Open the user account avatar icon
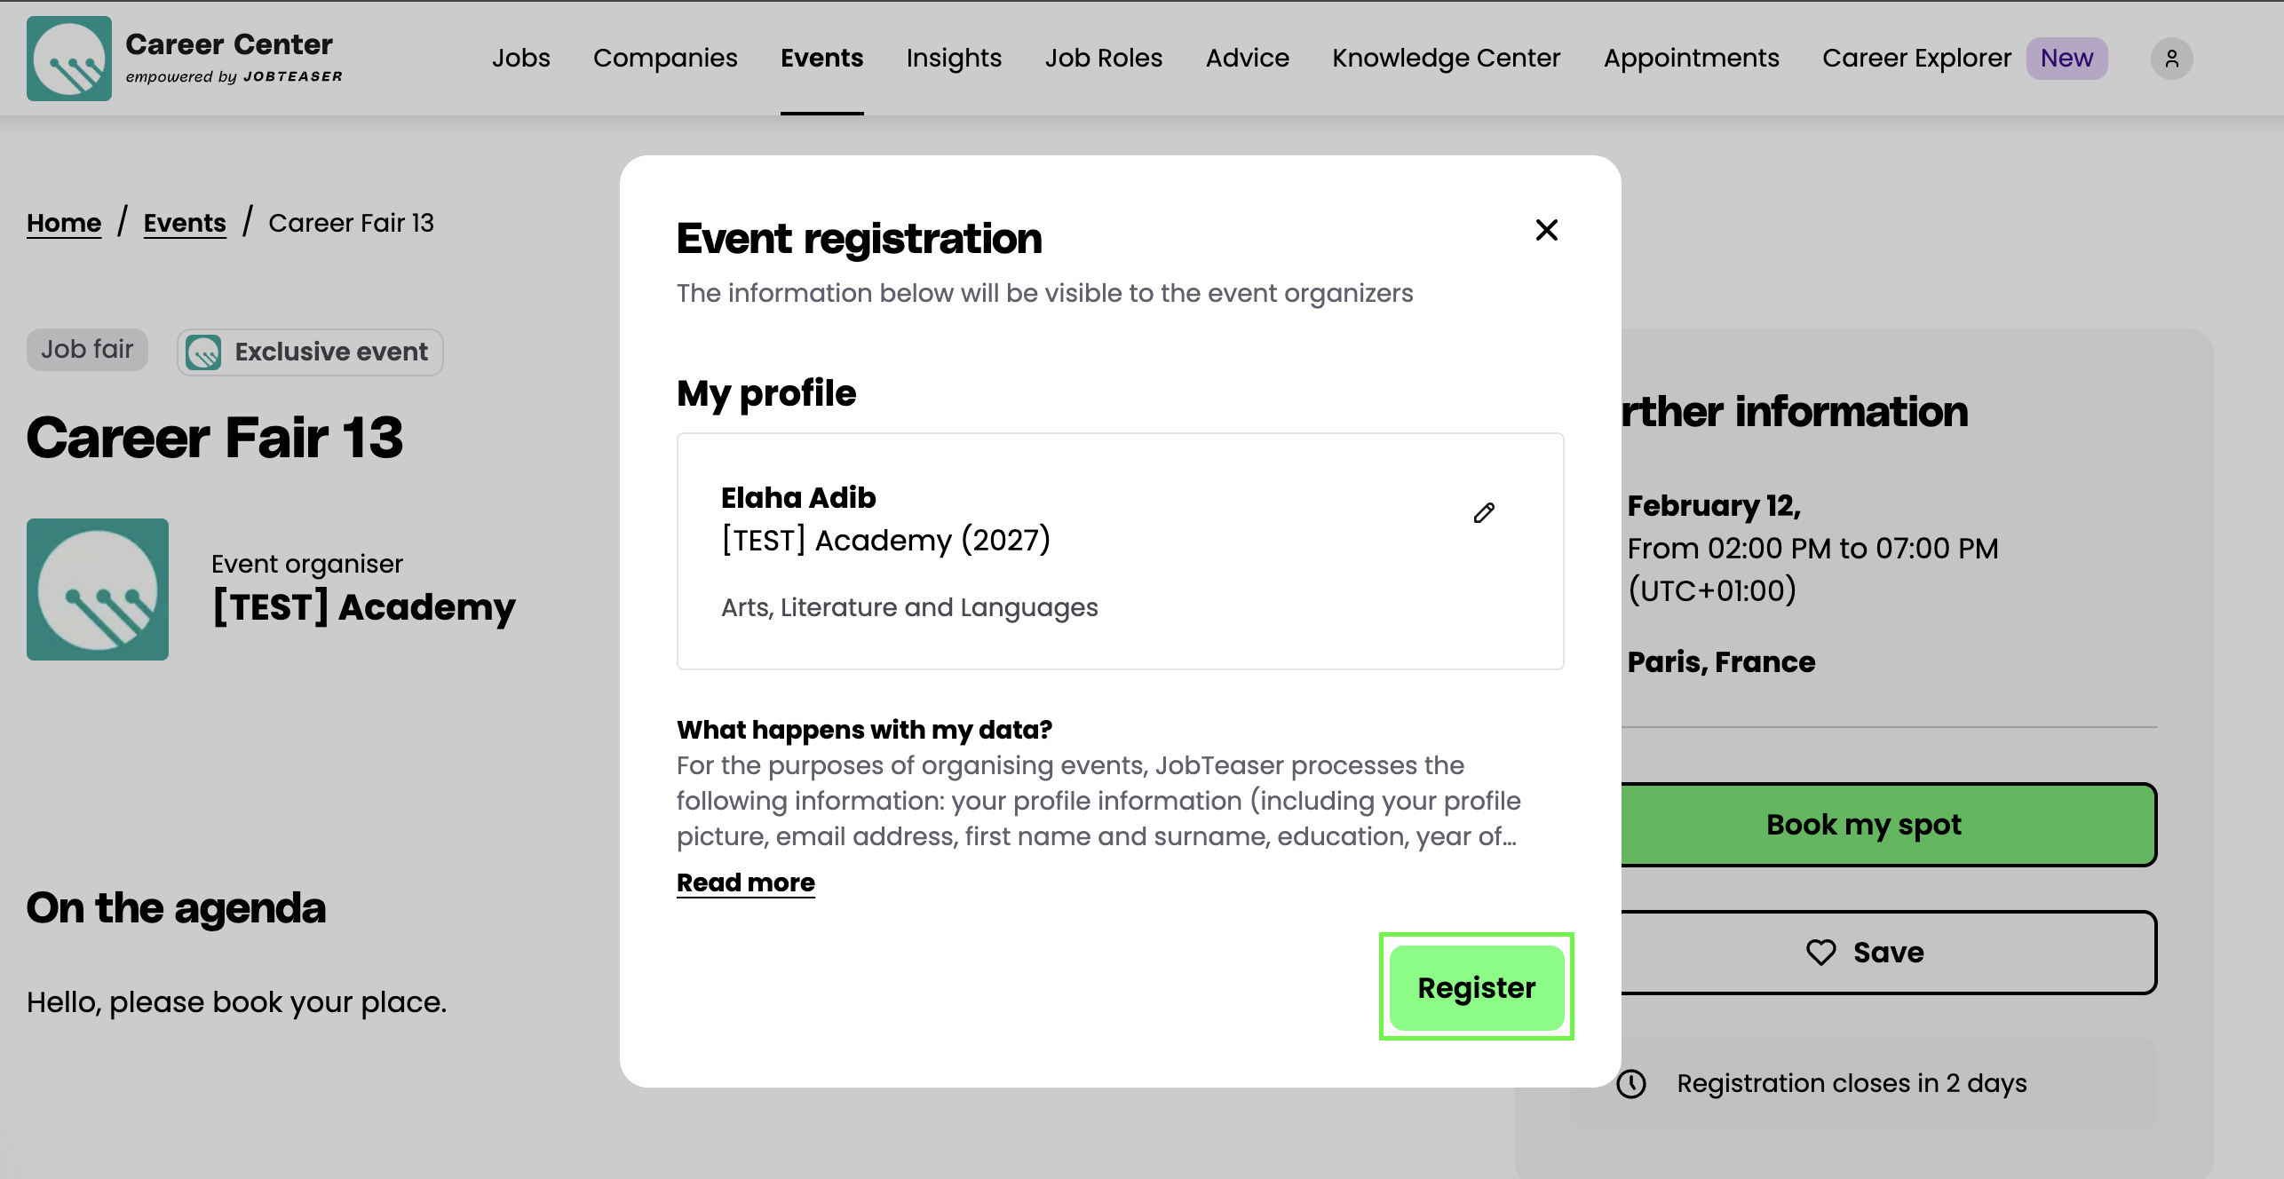This screenshot has height=1179, width=2284. coord(2171,59)
